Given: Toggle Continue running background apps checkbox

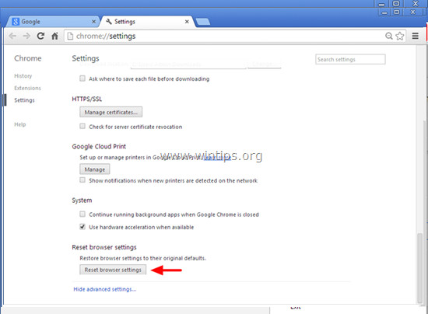Looking at the screenshot, I should pyautogui.click(x=82, y=214).
